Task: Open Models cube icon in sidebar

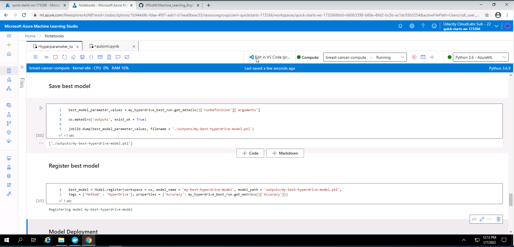Action: tap(9, 132)
